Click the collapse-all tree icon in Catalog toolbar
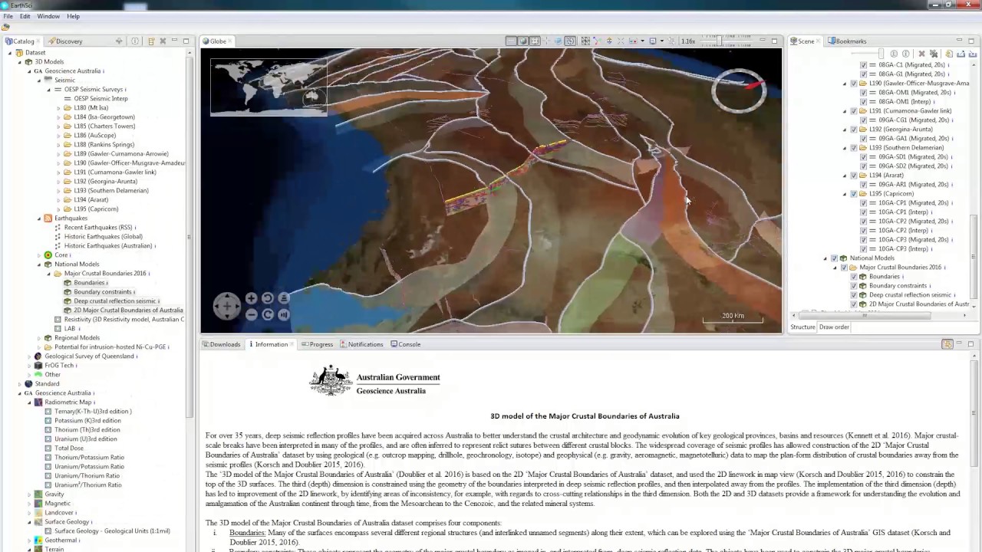Screen dimensions: 982x552 [x=151, y=41]
